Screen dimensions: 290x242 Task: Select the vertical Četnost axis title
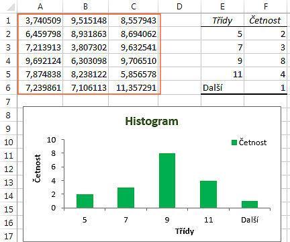point(38,169)
